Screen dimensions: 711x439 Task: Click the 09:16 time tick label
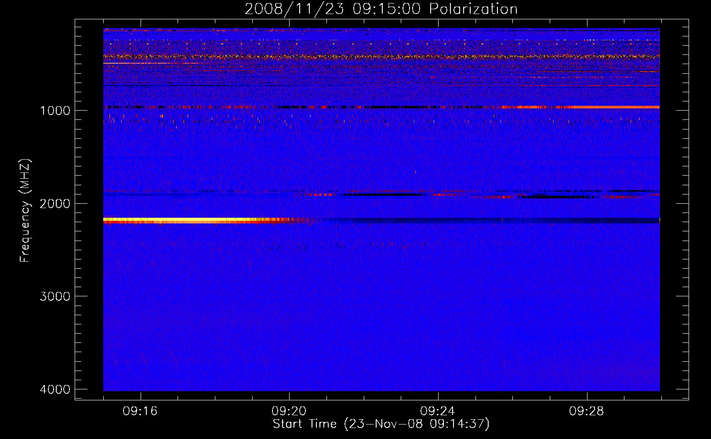pyautogui.click(x=140, y=411)
